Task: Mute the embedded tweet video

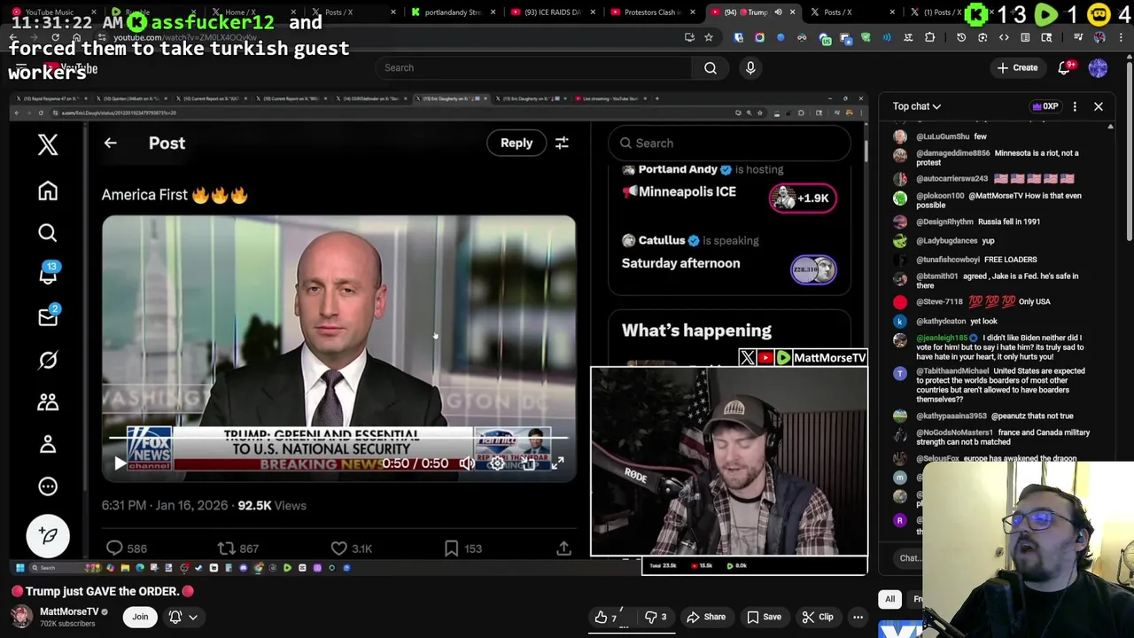Action: pyautogui.click(x=467, y=463)
